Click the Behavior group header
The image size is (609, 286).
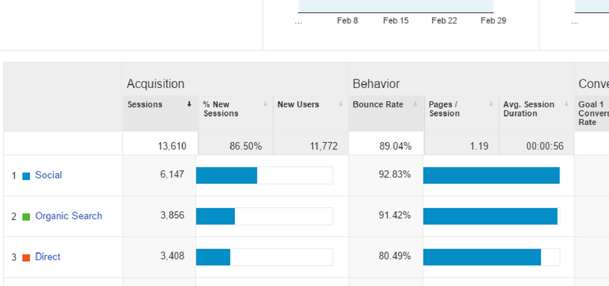(376, 84)
